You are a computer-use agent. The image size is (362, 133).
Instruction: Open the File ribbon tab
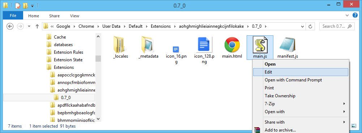[13, 15]
